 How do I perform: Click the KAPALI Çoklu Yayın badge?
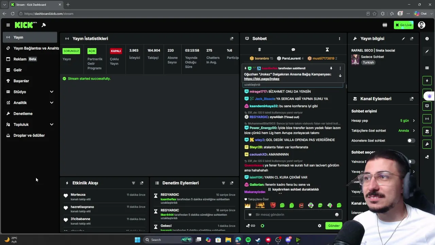pyautogui.click(x=116, y=51)
